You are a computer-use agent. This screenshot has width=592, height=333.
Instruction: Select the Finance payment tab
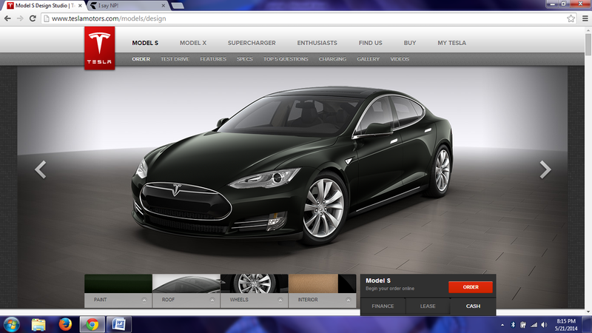point(383,306)
